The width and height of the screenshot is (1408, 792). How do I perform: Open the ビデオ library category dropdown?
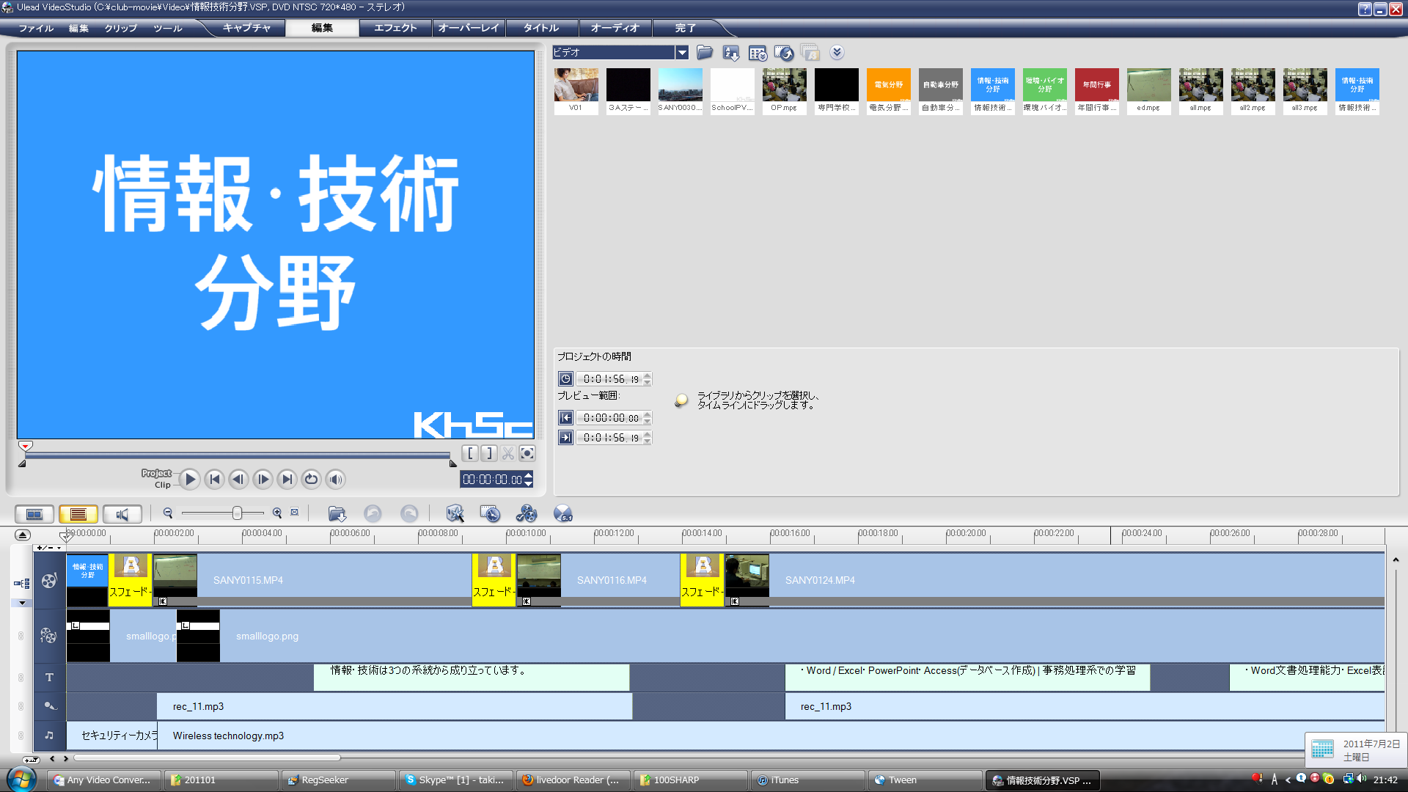(682, 52)
